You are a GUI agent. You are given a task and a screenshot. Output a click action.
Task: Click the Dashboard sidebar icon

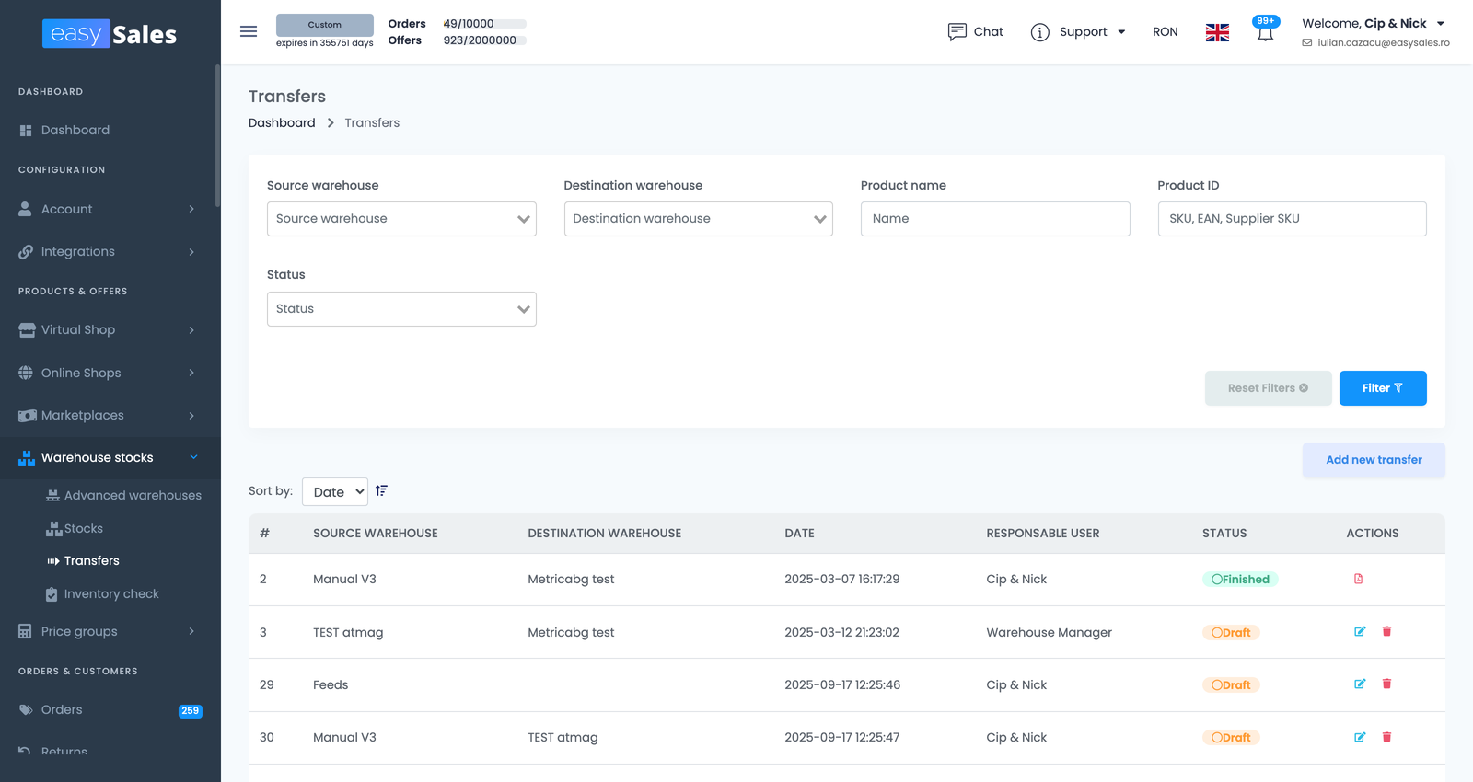click(26, 131)
